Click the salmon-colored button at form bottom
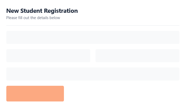Screen dimensions: 186x108 [35, 94]
